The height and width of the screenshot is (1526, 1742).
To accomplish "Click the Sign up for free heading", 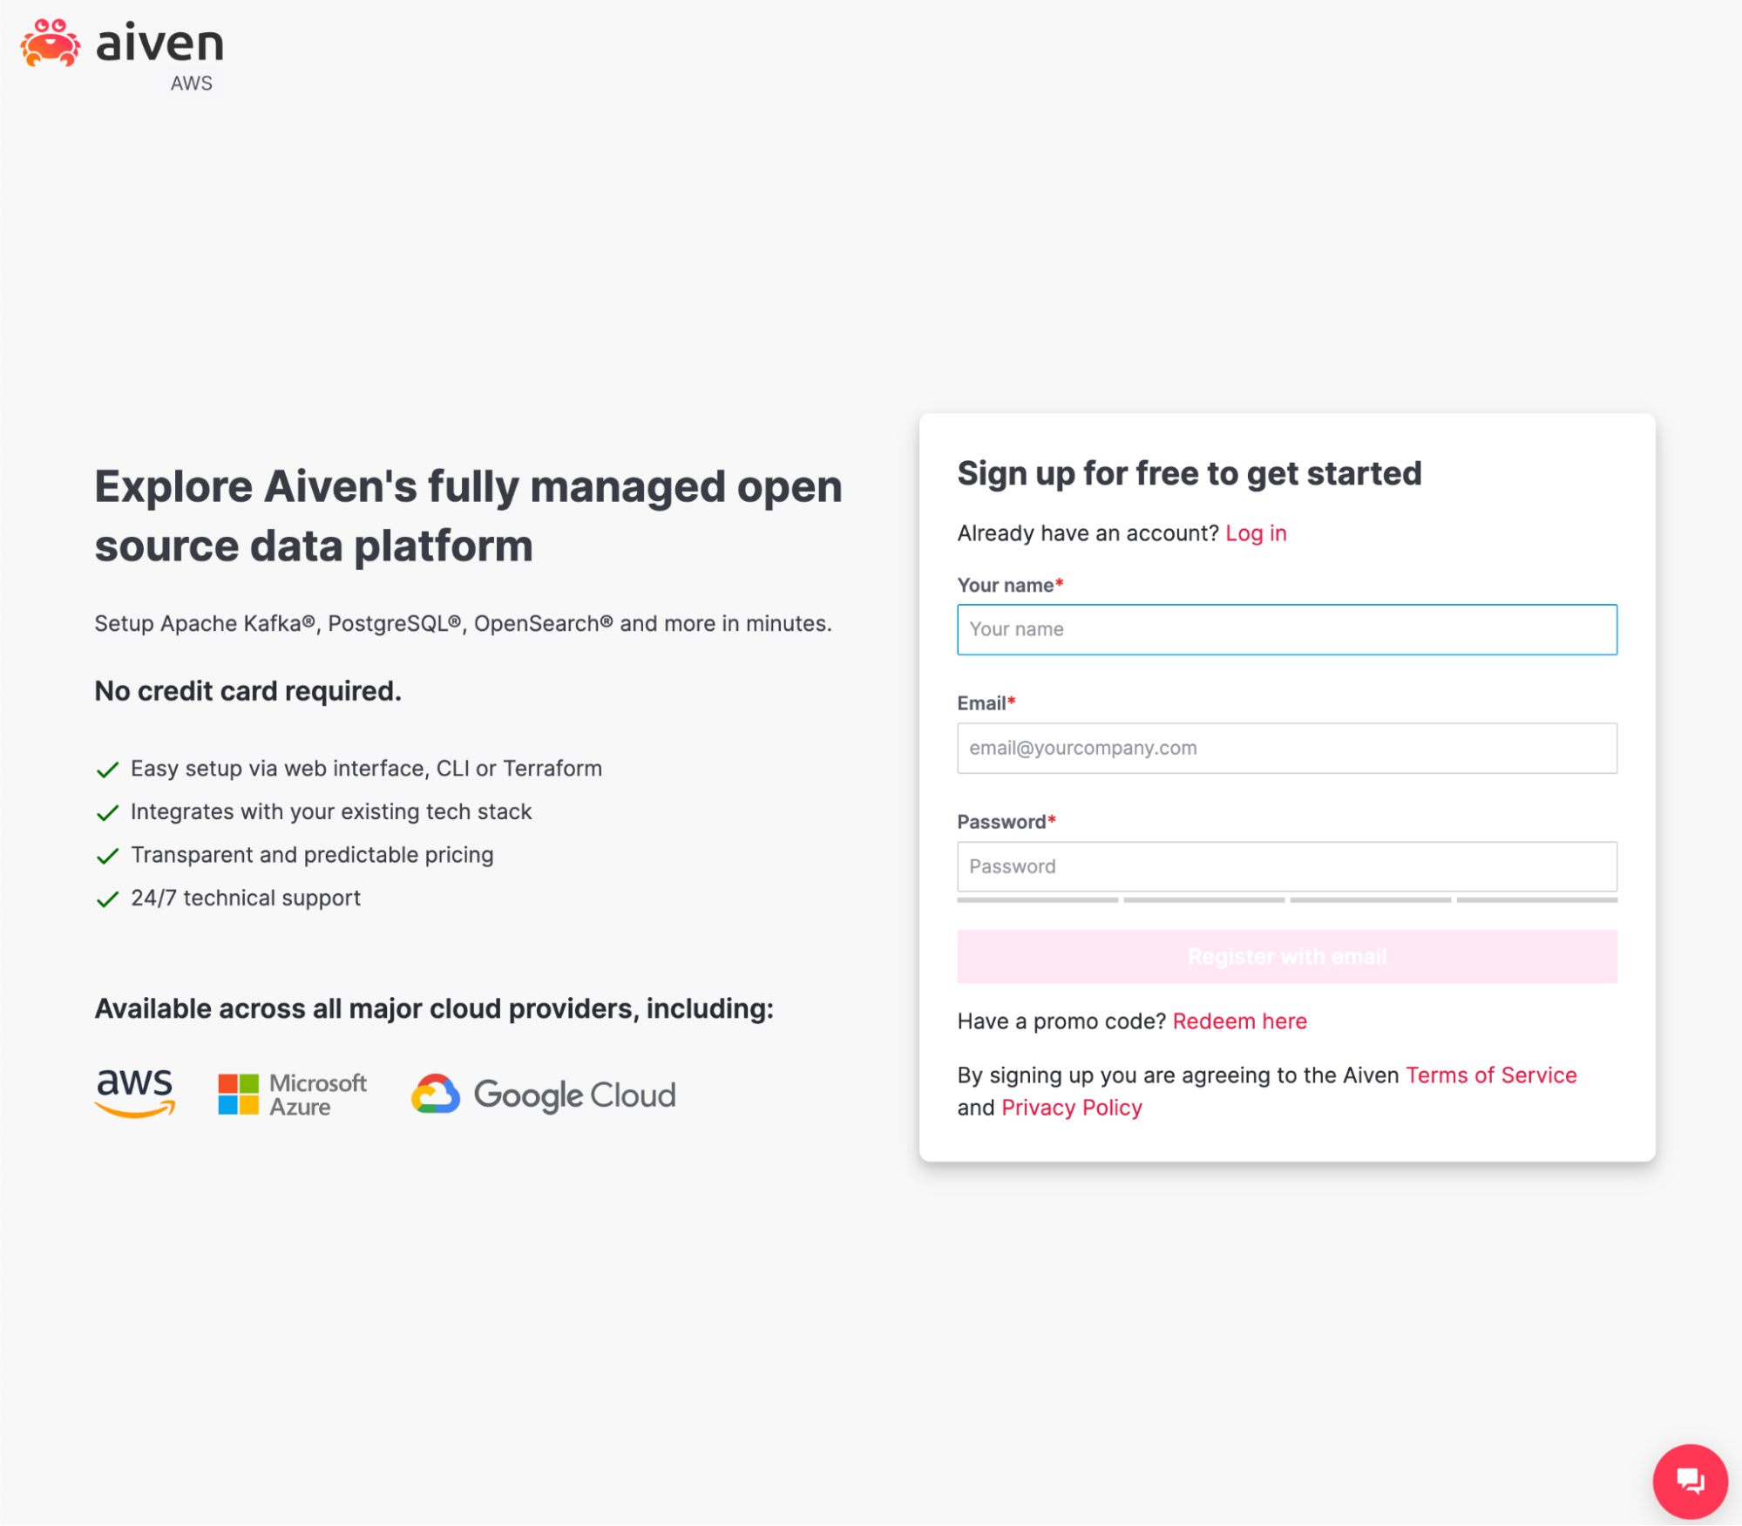I will coord(1190,473).
